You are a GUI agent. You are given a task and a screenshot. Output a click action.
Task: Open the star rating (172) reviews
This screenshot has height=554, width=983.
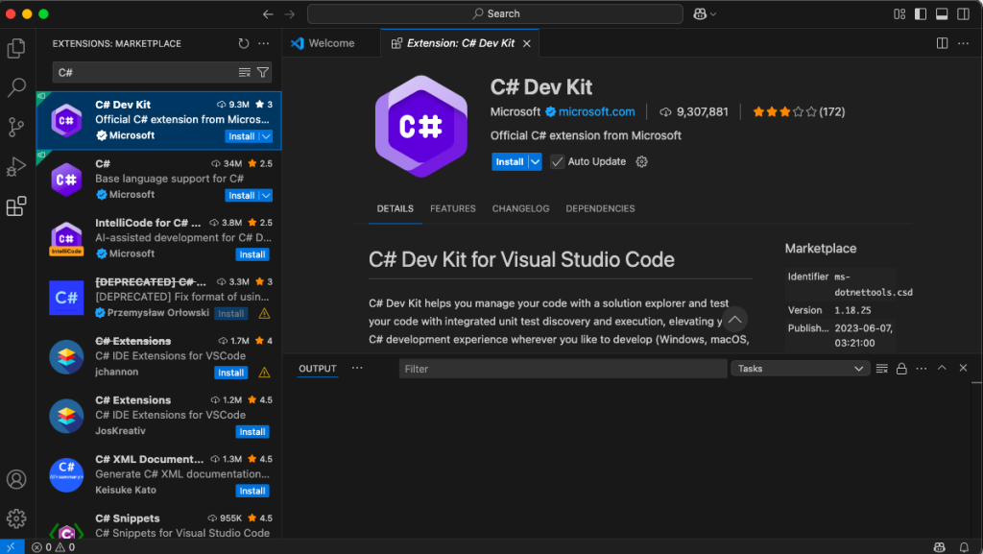coord(799,111)
